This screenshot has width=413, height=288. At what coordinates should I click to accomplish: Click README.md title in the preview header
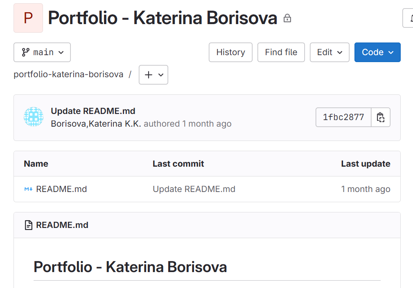pyautogui.click(x=62, y=225)
